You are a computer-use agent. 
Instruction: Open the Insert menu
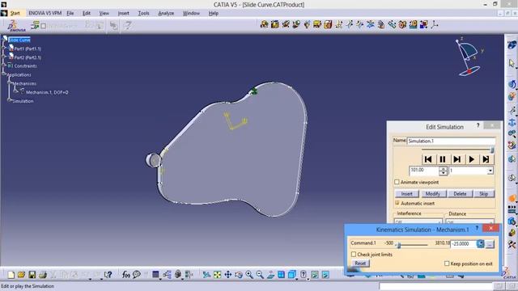(x=123, y=13)
